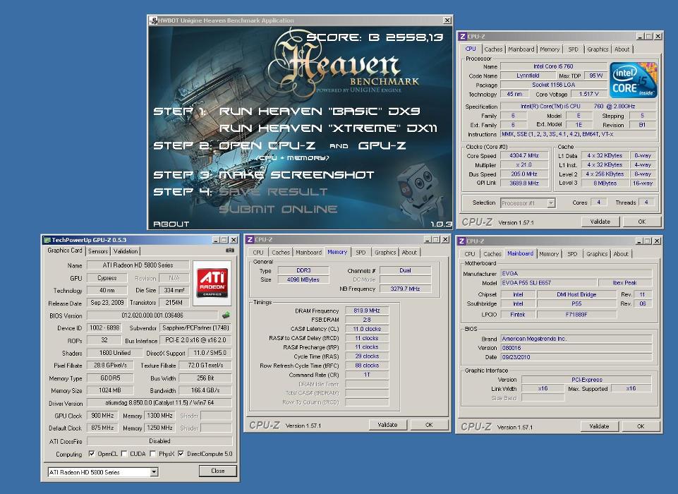
Task: Click Make Screenshot in Heaven Benchmark
Action: click(296, 175)
